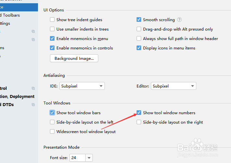
Task: Enable Show tree indent guides
Action: tap(52, 20)
